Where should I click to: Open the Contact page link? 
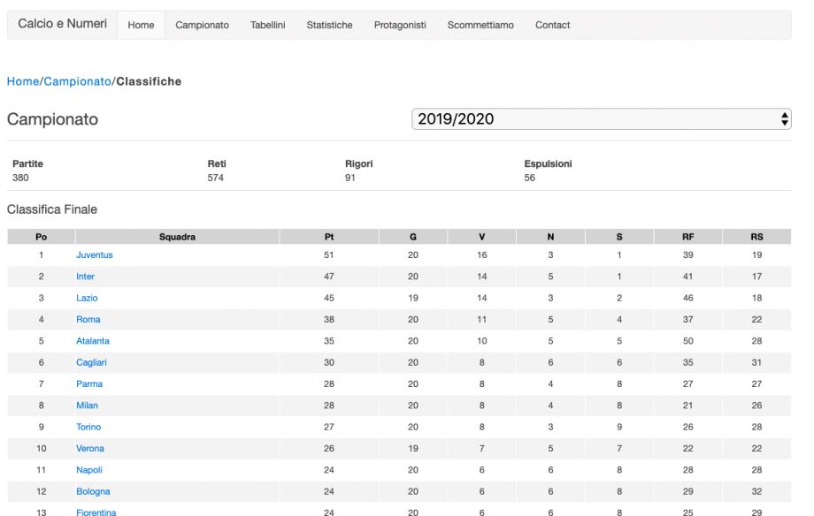552,25
